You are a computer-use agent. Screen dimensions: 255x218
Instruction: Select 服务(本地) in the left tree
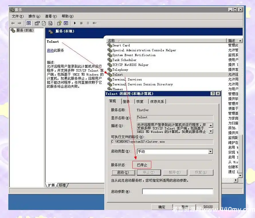pyautogui.click(x=25, y=30)
